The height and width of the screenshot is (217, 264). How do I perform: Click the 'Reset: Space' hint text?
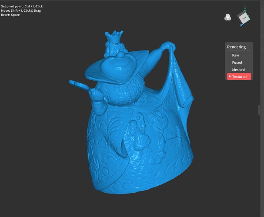coord(10,15)
